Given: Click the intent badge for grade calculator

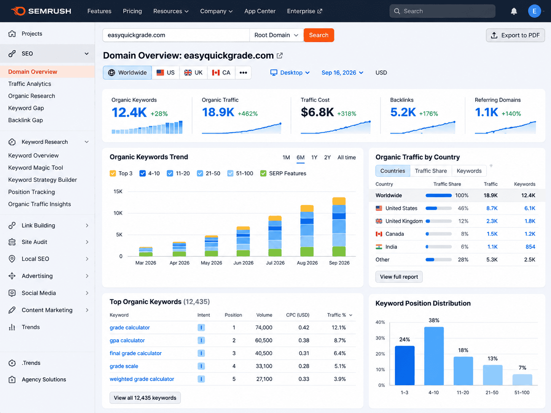Looking at the screenshot, I should [x=201, y=327].
